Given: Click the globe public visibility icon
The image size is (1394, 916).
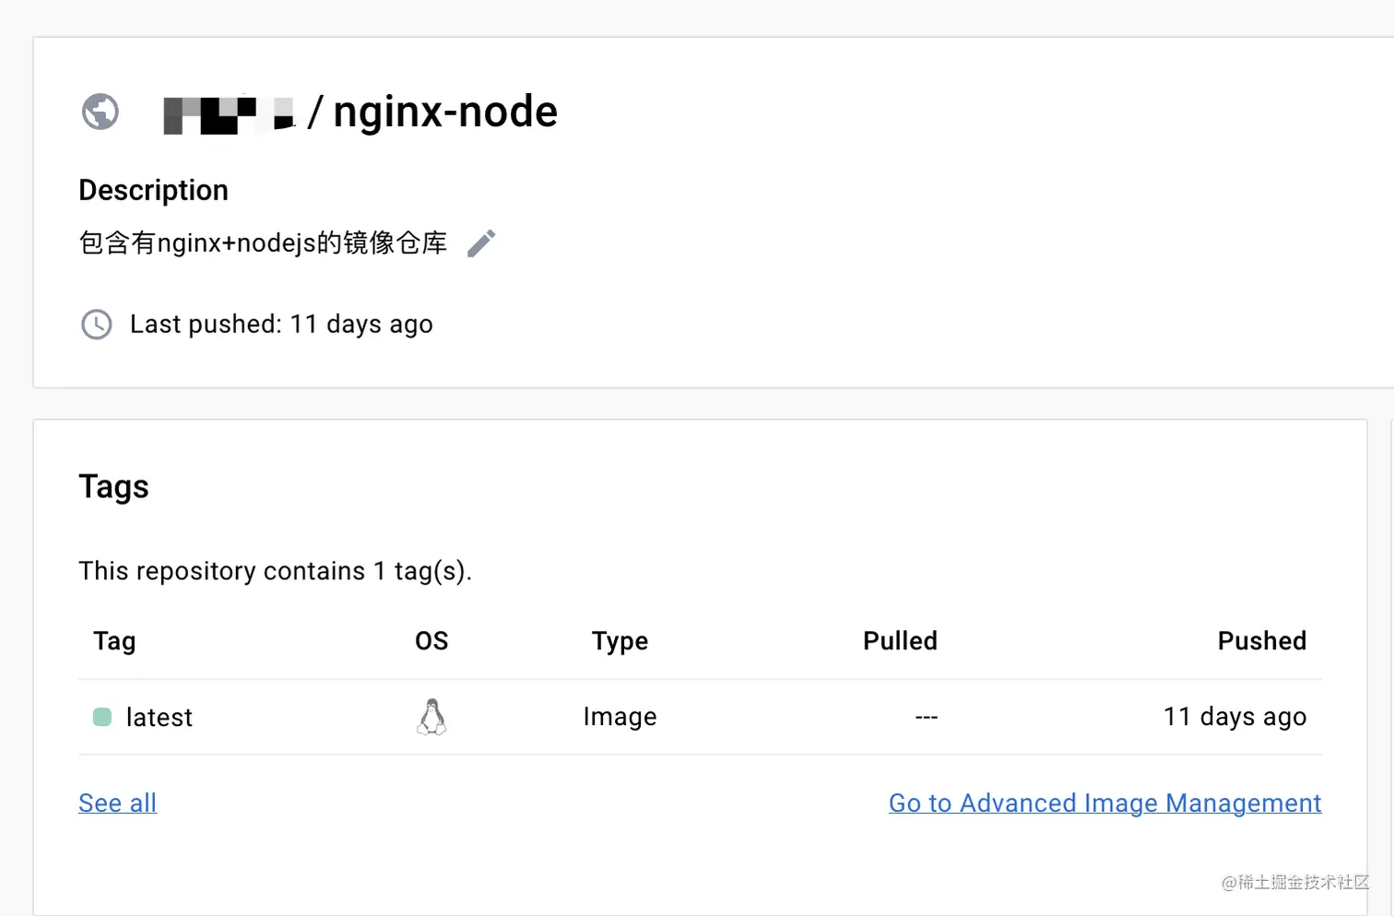Looking at the screenshot, I should [100, 112].
